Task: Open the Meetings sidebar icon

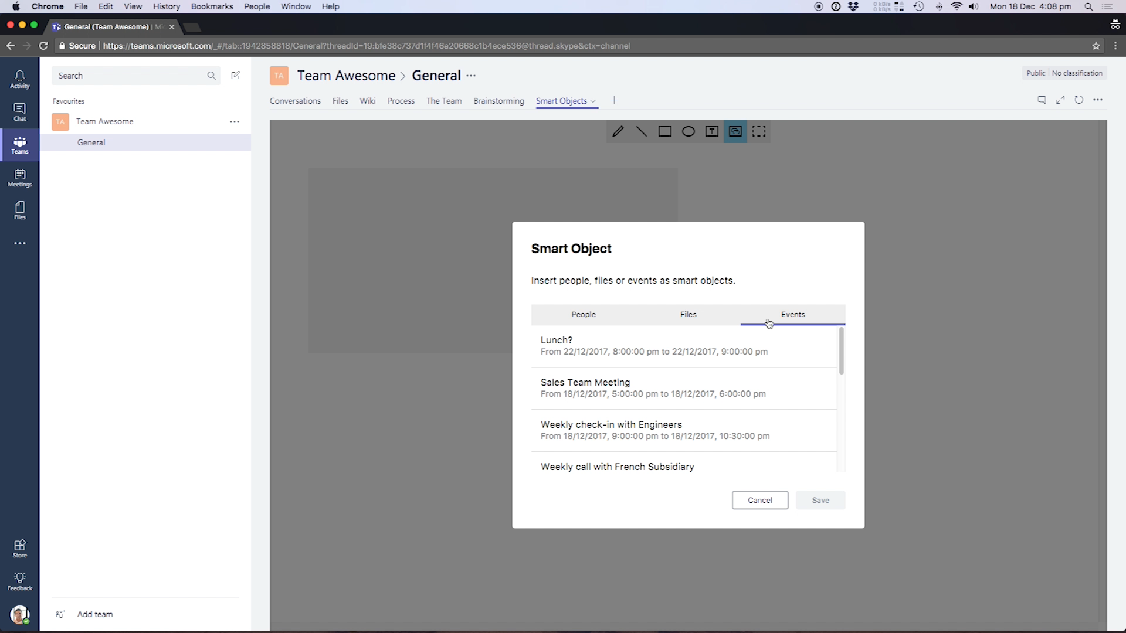Action: pyautogui.click(x=19, y=178)
